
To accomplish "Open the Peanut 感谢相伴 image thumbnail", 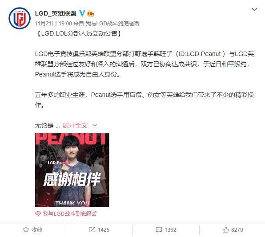I will pos(72,170).
